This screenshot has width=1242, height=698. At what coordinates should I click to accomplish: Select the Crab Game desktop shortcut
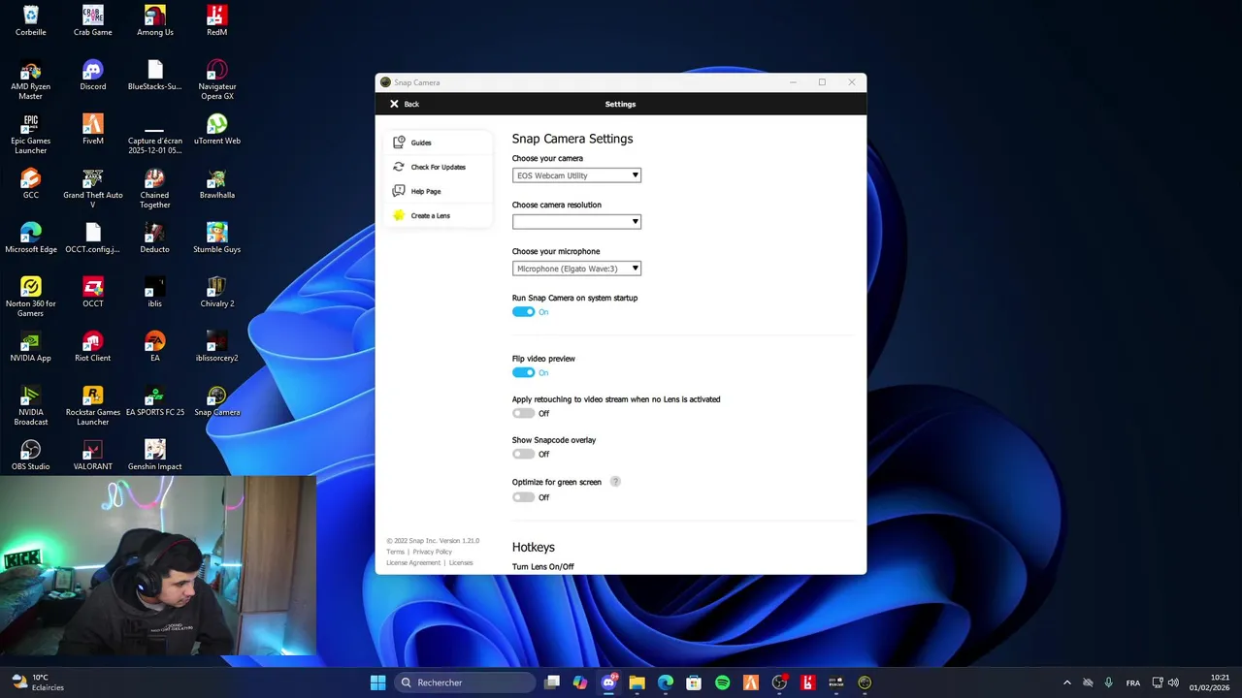(93, 21)
